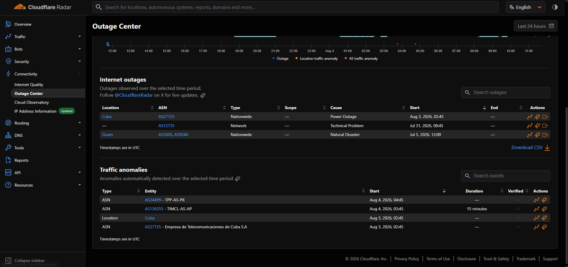Viewport: 568px width, 267px height.
Task: Open traffic chart for Guam outage row
Action: [x=530, y=135]
